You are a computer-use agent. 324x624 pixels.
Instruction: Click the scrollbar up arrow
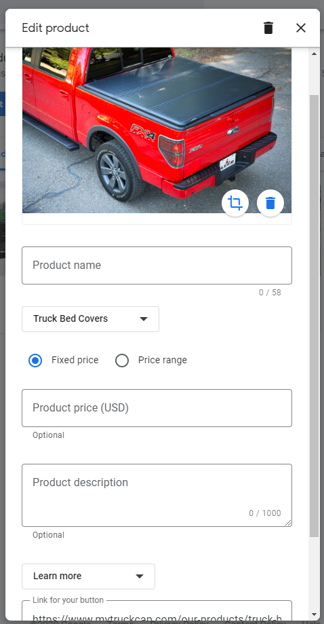pos(314,54)
